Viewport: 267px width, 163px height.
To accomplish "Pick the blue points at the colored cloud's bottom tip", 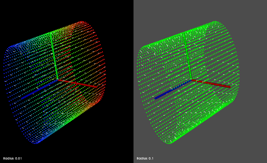I will pos(36,142).
